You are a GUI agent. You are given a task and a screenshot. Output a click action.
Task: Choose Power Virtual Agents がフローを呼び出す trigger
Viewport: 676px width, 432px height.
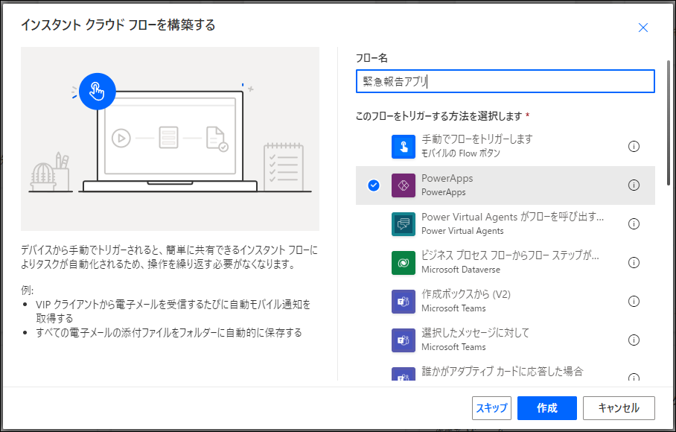(506, 224)
